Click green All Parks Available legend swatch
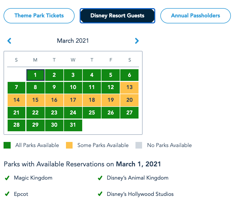Viewport: 240px width, 204px height. tap(7, 145)
